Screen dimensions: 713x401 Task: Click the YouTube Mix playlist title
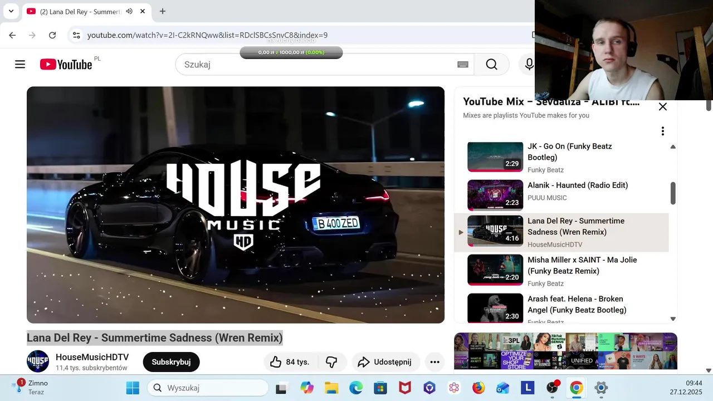click(x=551, y=102)
